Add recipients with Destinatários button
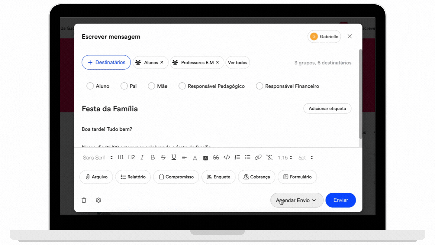The image size is (435, 245). 106,63
